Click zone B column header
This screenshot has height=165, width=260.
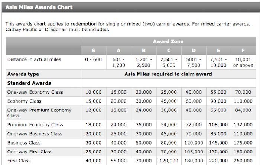[143, 51]
